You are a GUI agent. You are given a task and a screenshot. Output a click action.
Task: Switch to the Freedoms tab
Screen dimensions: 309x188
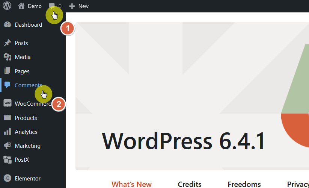(x=244, y=184)
